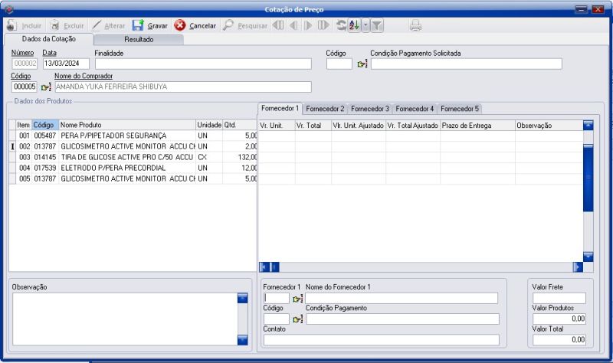The height and width of the screenshot is (363, 613).
Task: Open buyer lookup next to Código 000005
Action: (45, 87)
